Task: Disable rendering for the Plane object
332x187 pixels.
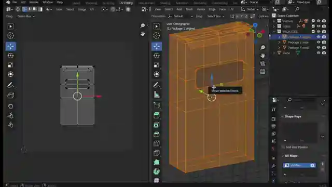Action: pos(324,53)
